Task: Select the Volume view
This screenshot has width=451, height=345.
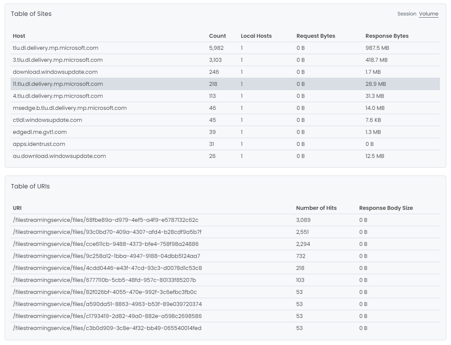Action: (x=428, y=14)
